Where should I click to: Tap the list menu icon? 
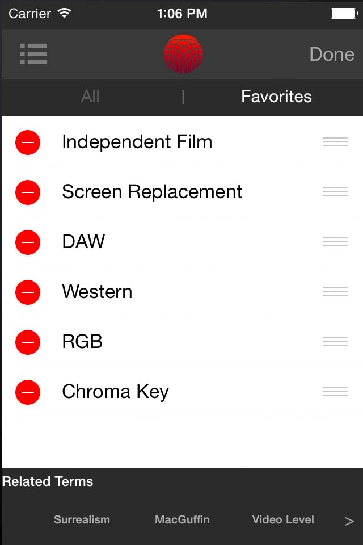pyautogui.click(x=33, y=54)
